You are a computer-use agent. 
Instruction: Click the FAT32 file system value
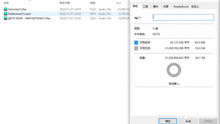pyautogui.click(x=156, y=34)
